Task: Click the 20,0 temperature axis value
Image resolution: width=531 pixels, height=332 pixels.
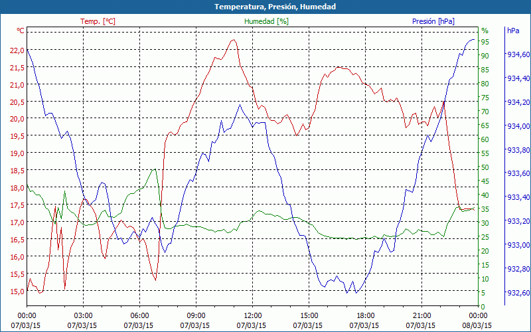Action: (17, 119)
